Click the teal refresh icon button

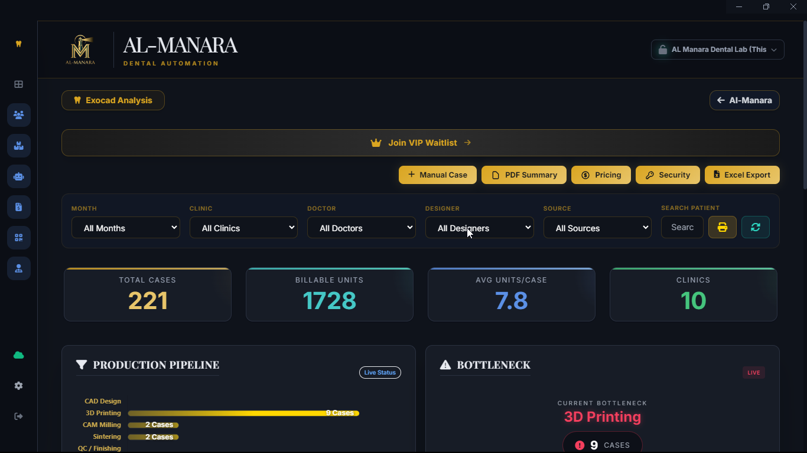coord(756,227)
